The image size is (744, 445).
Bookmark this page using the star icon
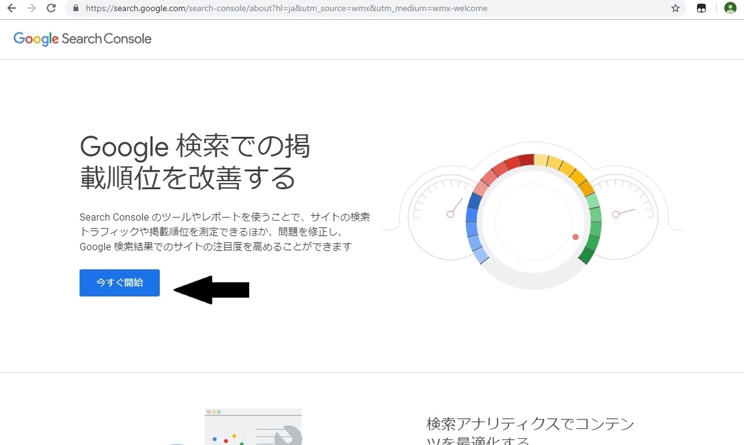pos(675,8)
